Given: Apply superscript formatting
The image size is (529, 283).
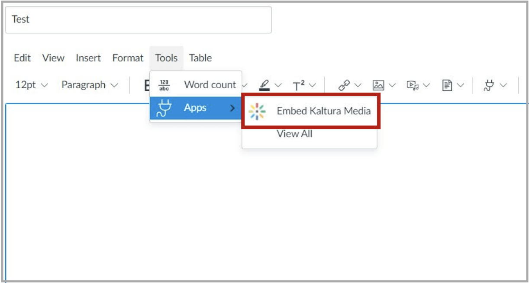Looking at the screenshot, I should pos(299,85).
